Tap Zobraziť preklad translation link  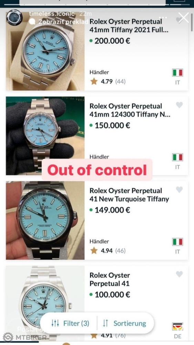coord(63,22)
